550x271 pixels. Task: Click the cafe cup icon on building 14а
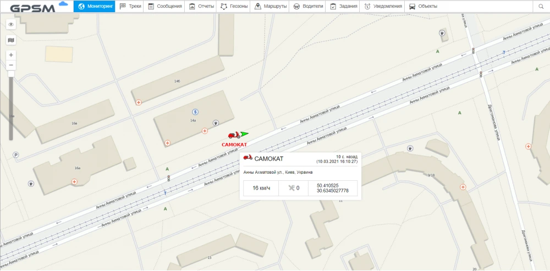(x=216, y=123)
